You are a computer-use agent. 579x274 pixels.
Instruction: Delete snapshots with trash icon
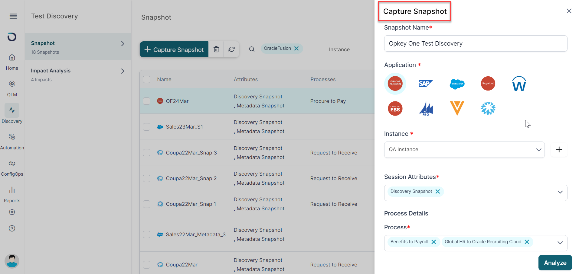[216, 49]
